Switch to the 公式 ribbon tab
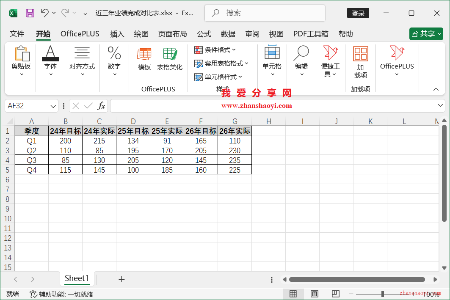Viewport: 450px width, 300px height. (x=204, y=34)
